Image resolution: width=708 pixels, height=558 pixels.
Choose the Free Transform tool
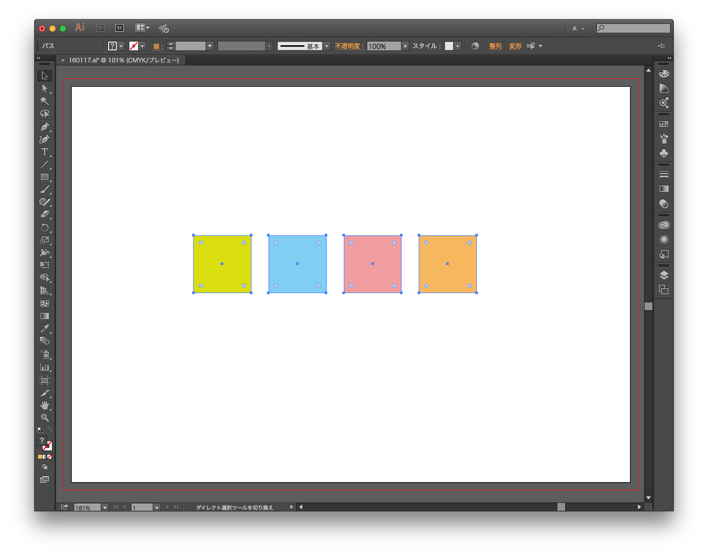[x=45, y=265]
